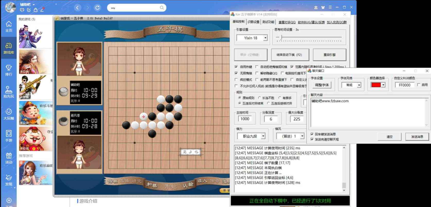Switch to the 识图设置 tab
This screenshot has height=207, width=431.
click(x=253, y=22)
